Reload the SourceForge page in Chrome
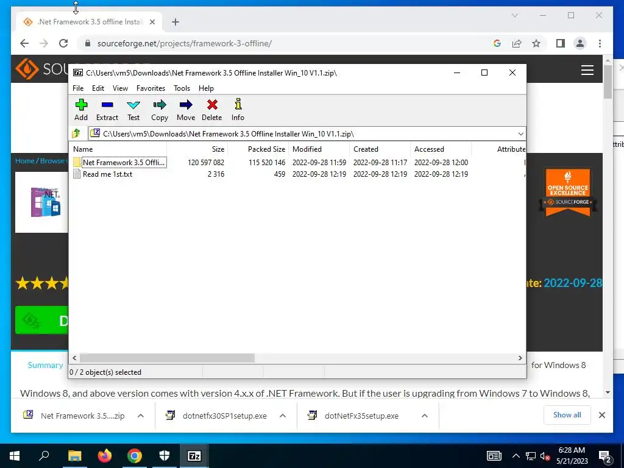The width and height of the screenshot is (624, 468). (63, 43)
